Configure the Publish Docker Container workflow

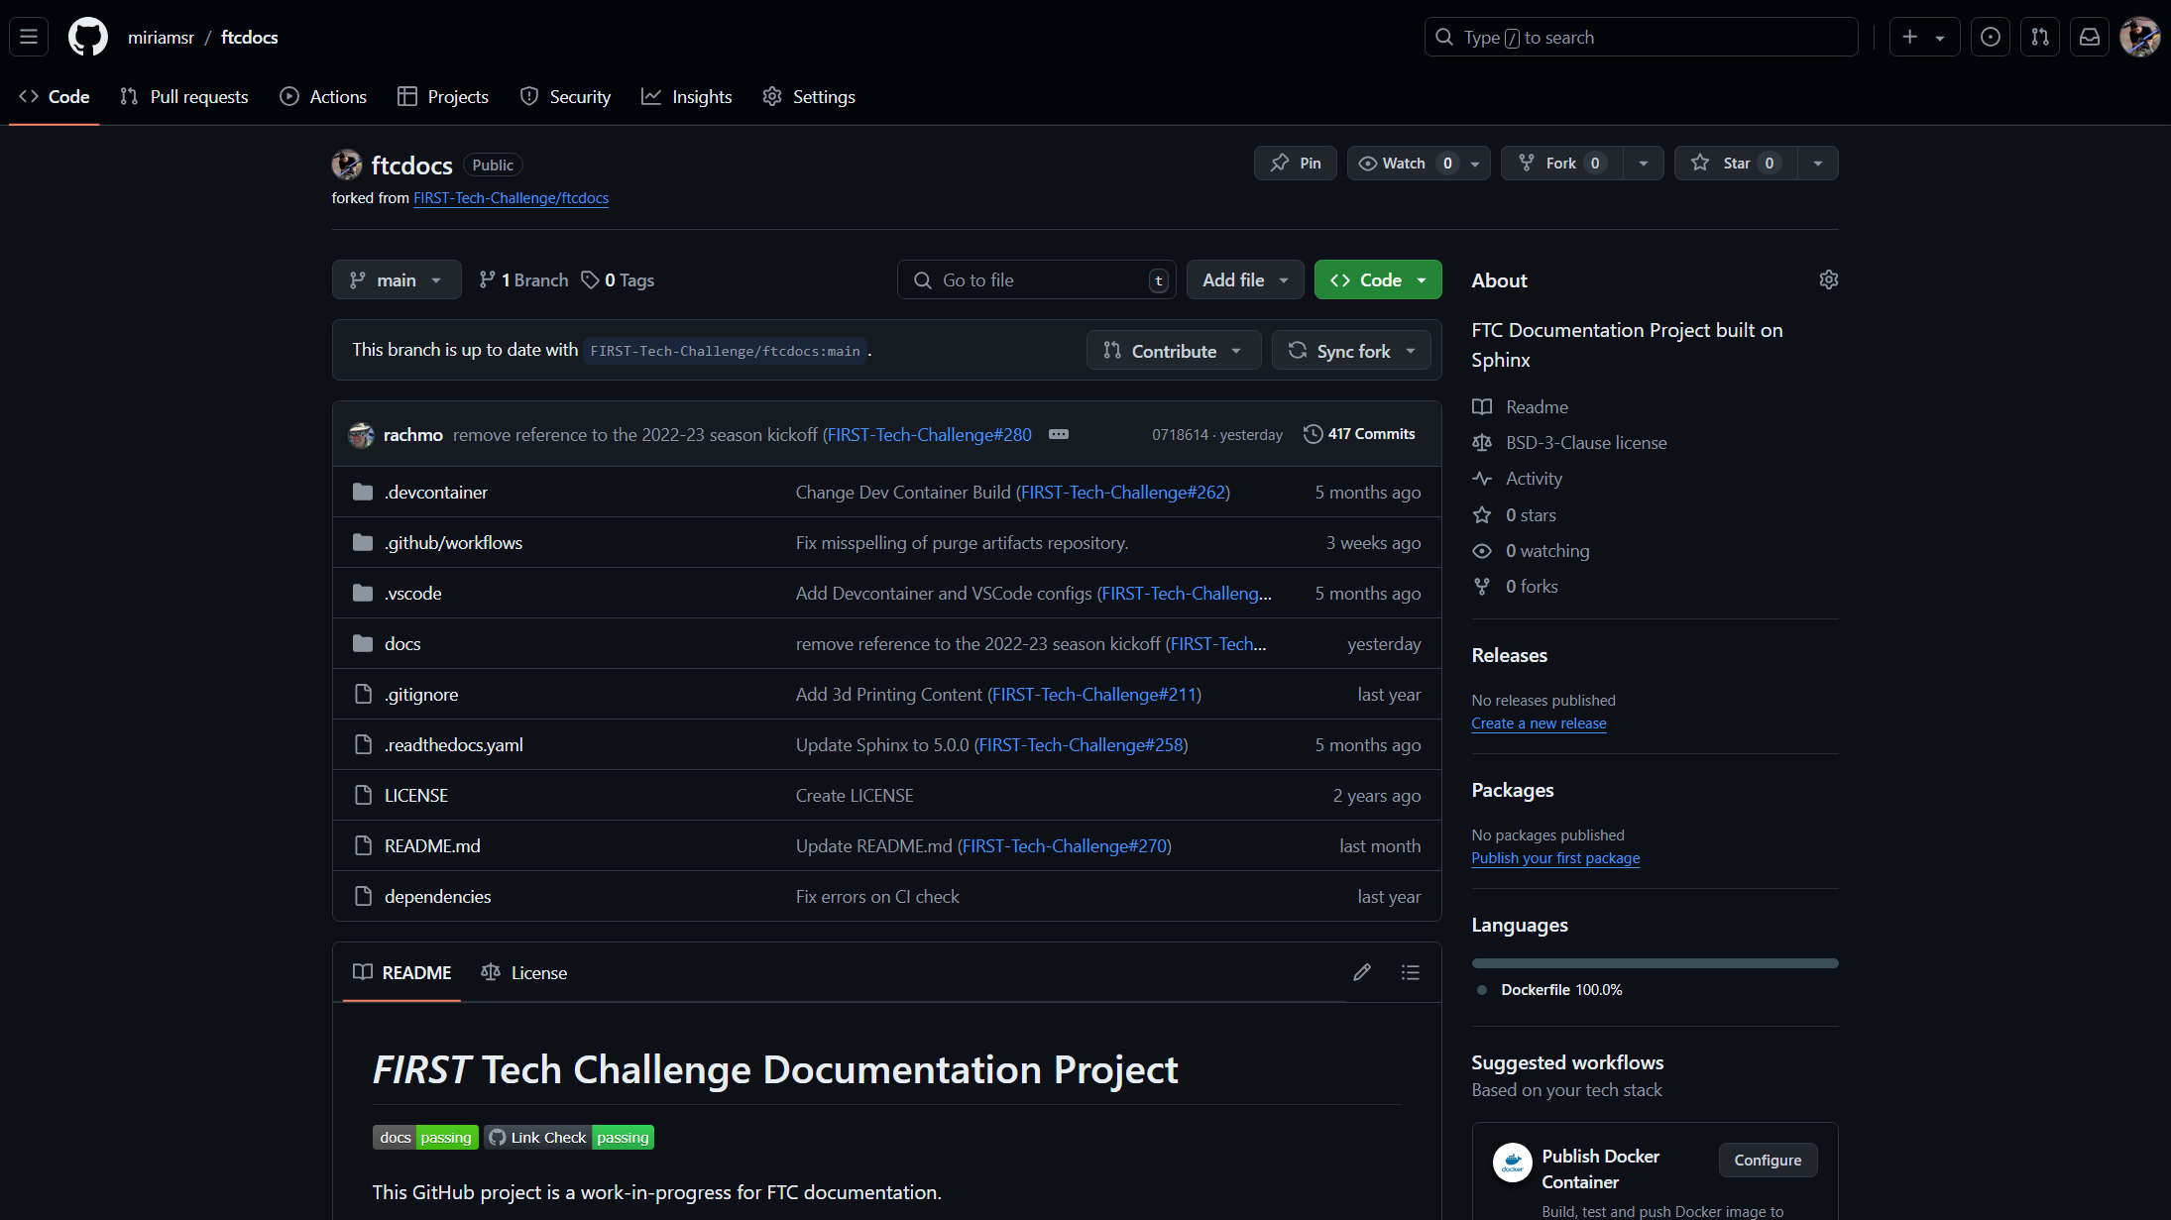(1767, 1160)
